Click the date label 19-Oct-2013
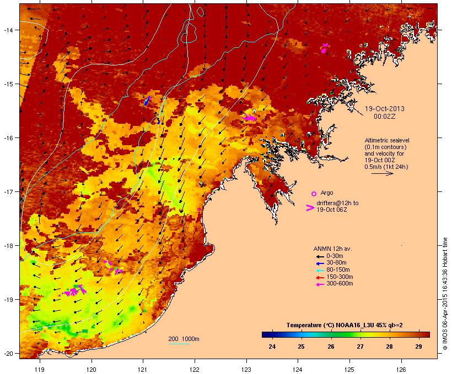The height and width of the screenshot is (374, 452). click(x=385, y=109)
